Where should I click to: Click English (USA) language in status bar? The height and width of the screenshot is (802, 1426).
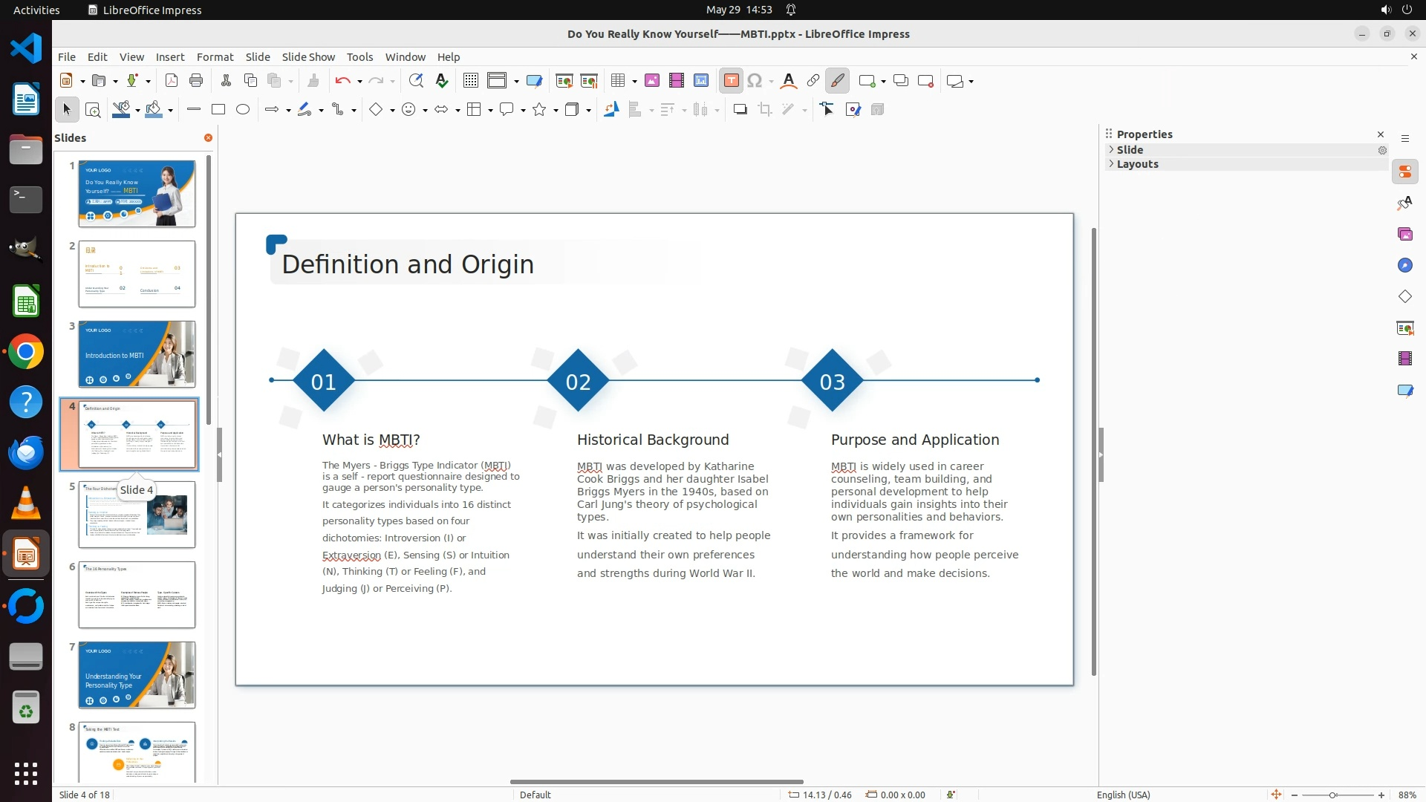(1123, 795)
